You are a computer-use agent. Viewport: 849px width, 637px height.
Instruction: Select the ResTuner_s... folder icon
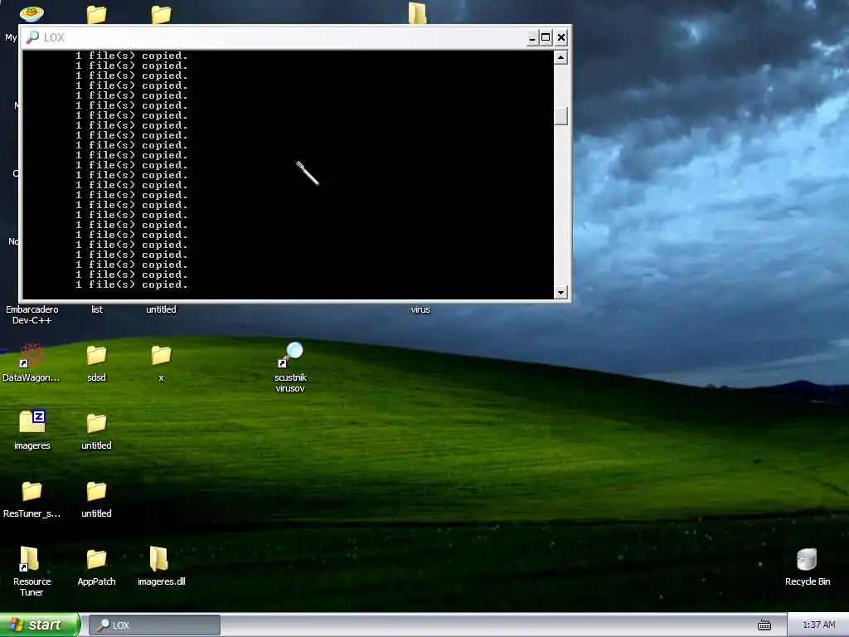(32, 491)
